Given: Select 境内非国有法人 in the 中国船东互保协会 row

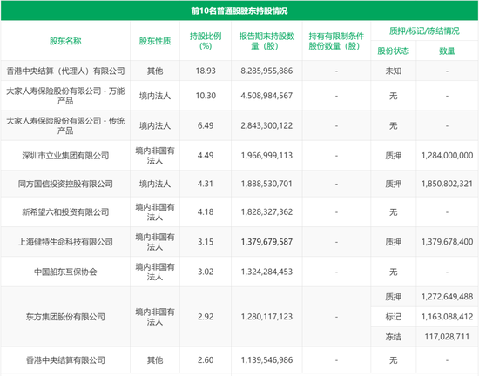Looking at the screenshot, I should coord(155,272).
